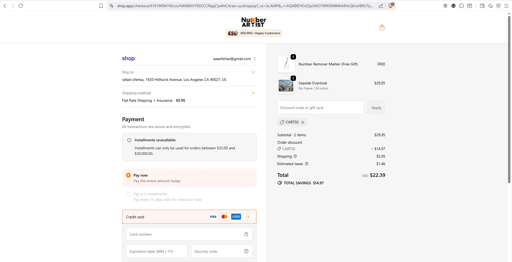Focus the Expiration date field

157,251
